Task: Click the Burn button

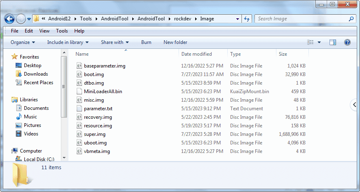Action: (x=146, y=42)
